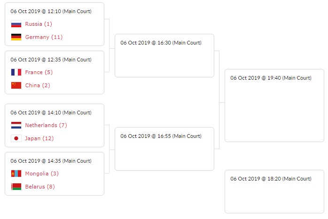The width and height of the screenshot is (328, 219).
Task: Click the France flag icon
Action: tap(16, 72)
